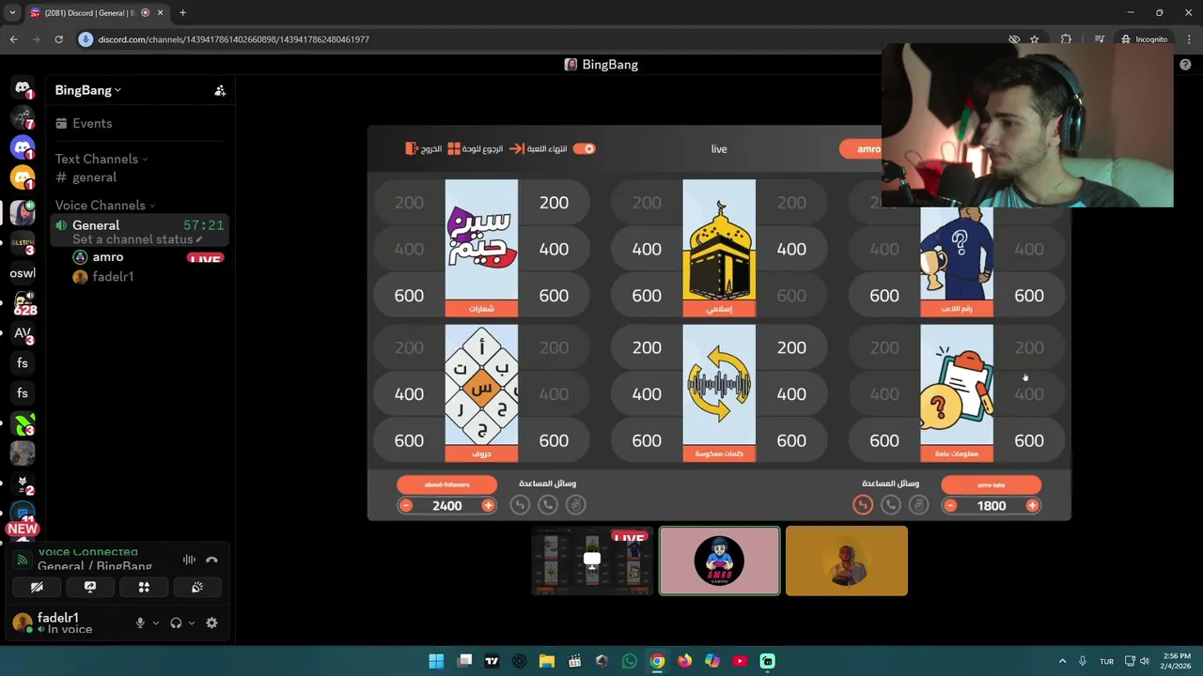The height and width of the screenshot is (676, 1203).
Task: Click the الخروج exit icon
Action: click(423, 148)
